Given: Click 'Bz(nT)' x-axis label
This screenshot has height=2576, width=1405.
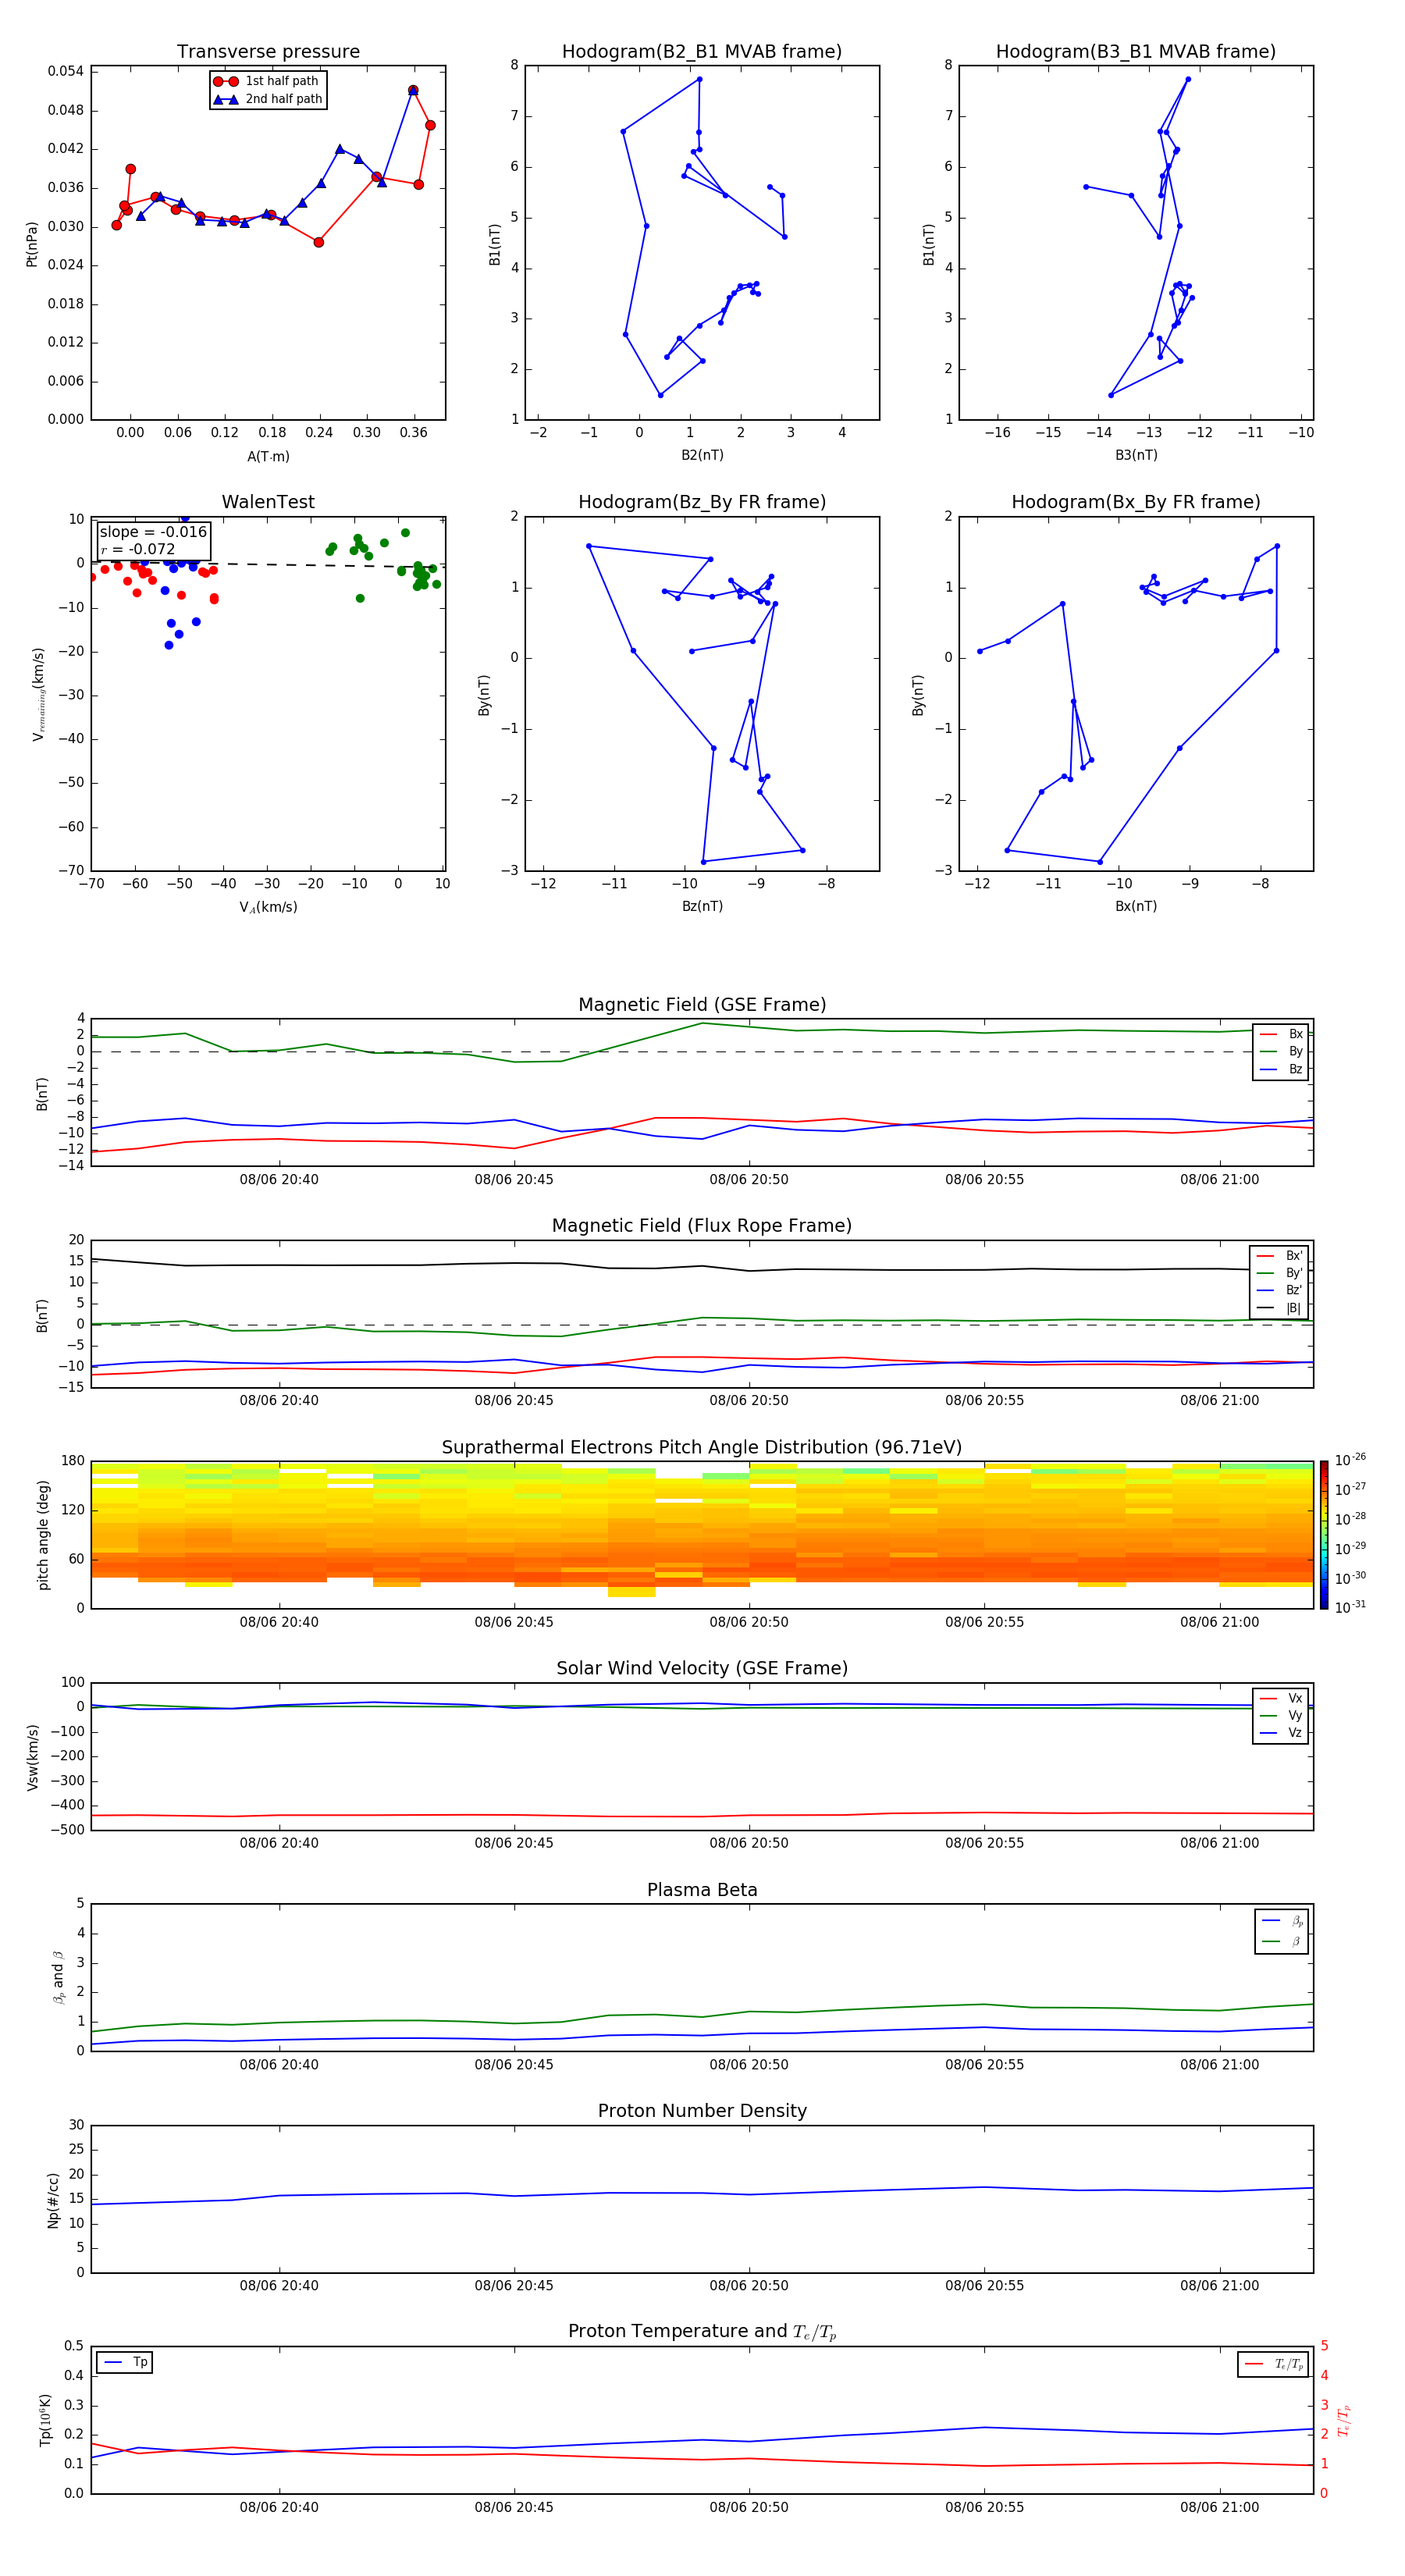Looking at the screenshot, I should [702, 906].
